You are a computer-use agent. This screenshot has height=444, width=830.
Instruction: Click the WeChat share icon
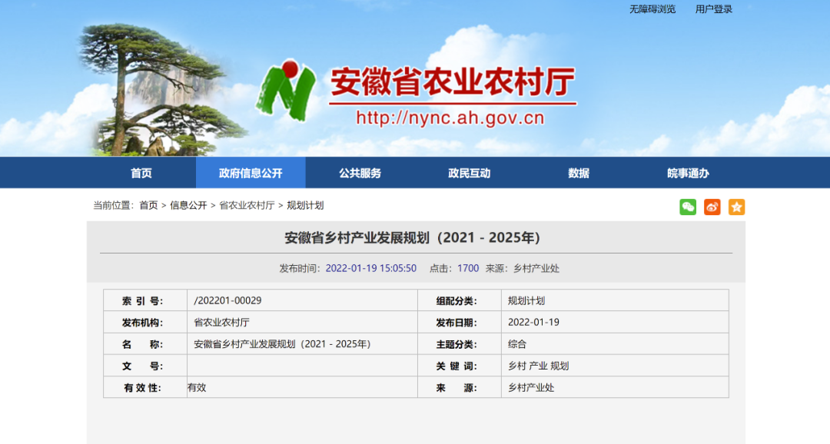pos(688,207)
